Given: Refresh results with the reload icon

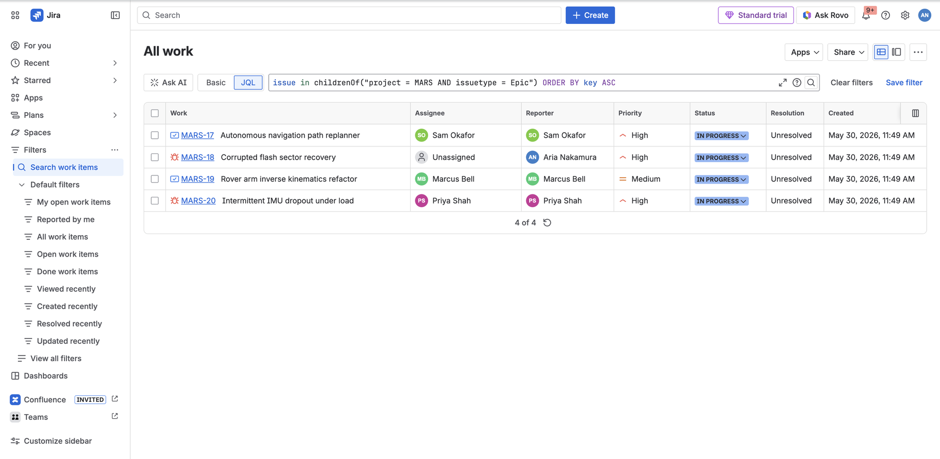Looking at the screenshot, I should pyautogui.click(x=547, y=223).
